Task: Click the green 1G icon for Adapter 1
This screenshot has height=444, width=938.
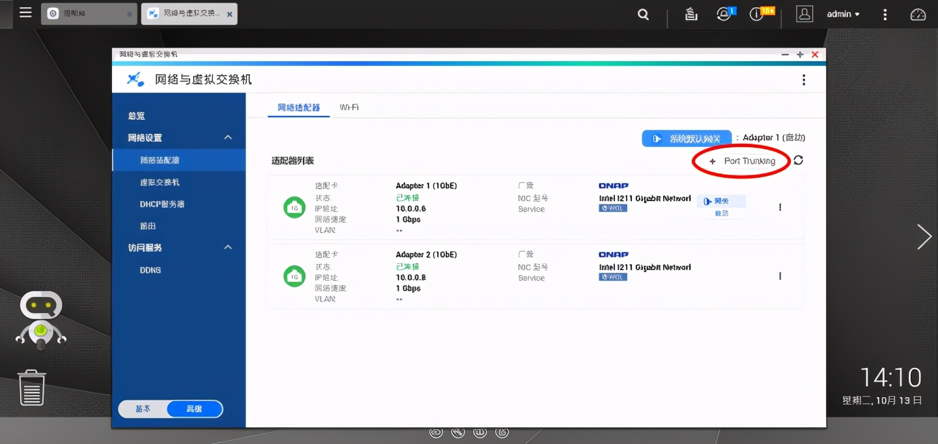Action: click(294, 208)
